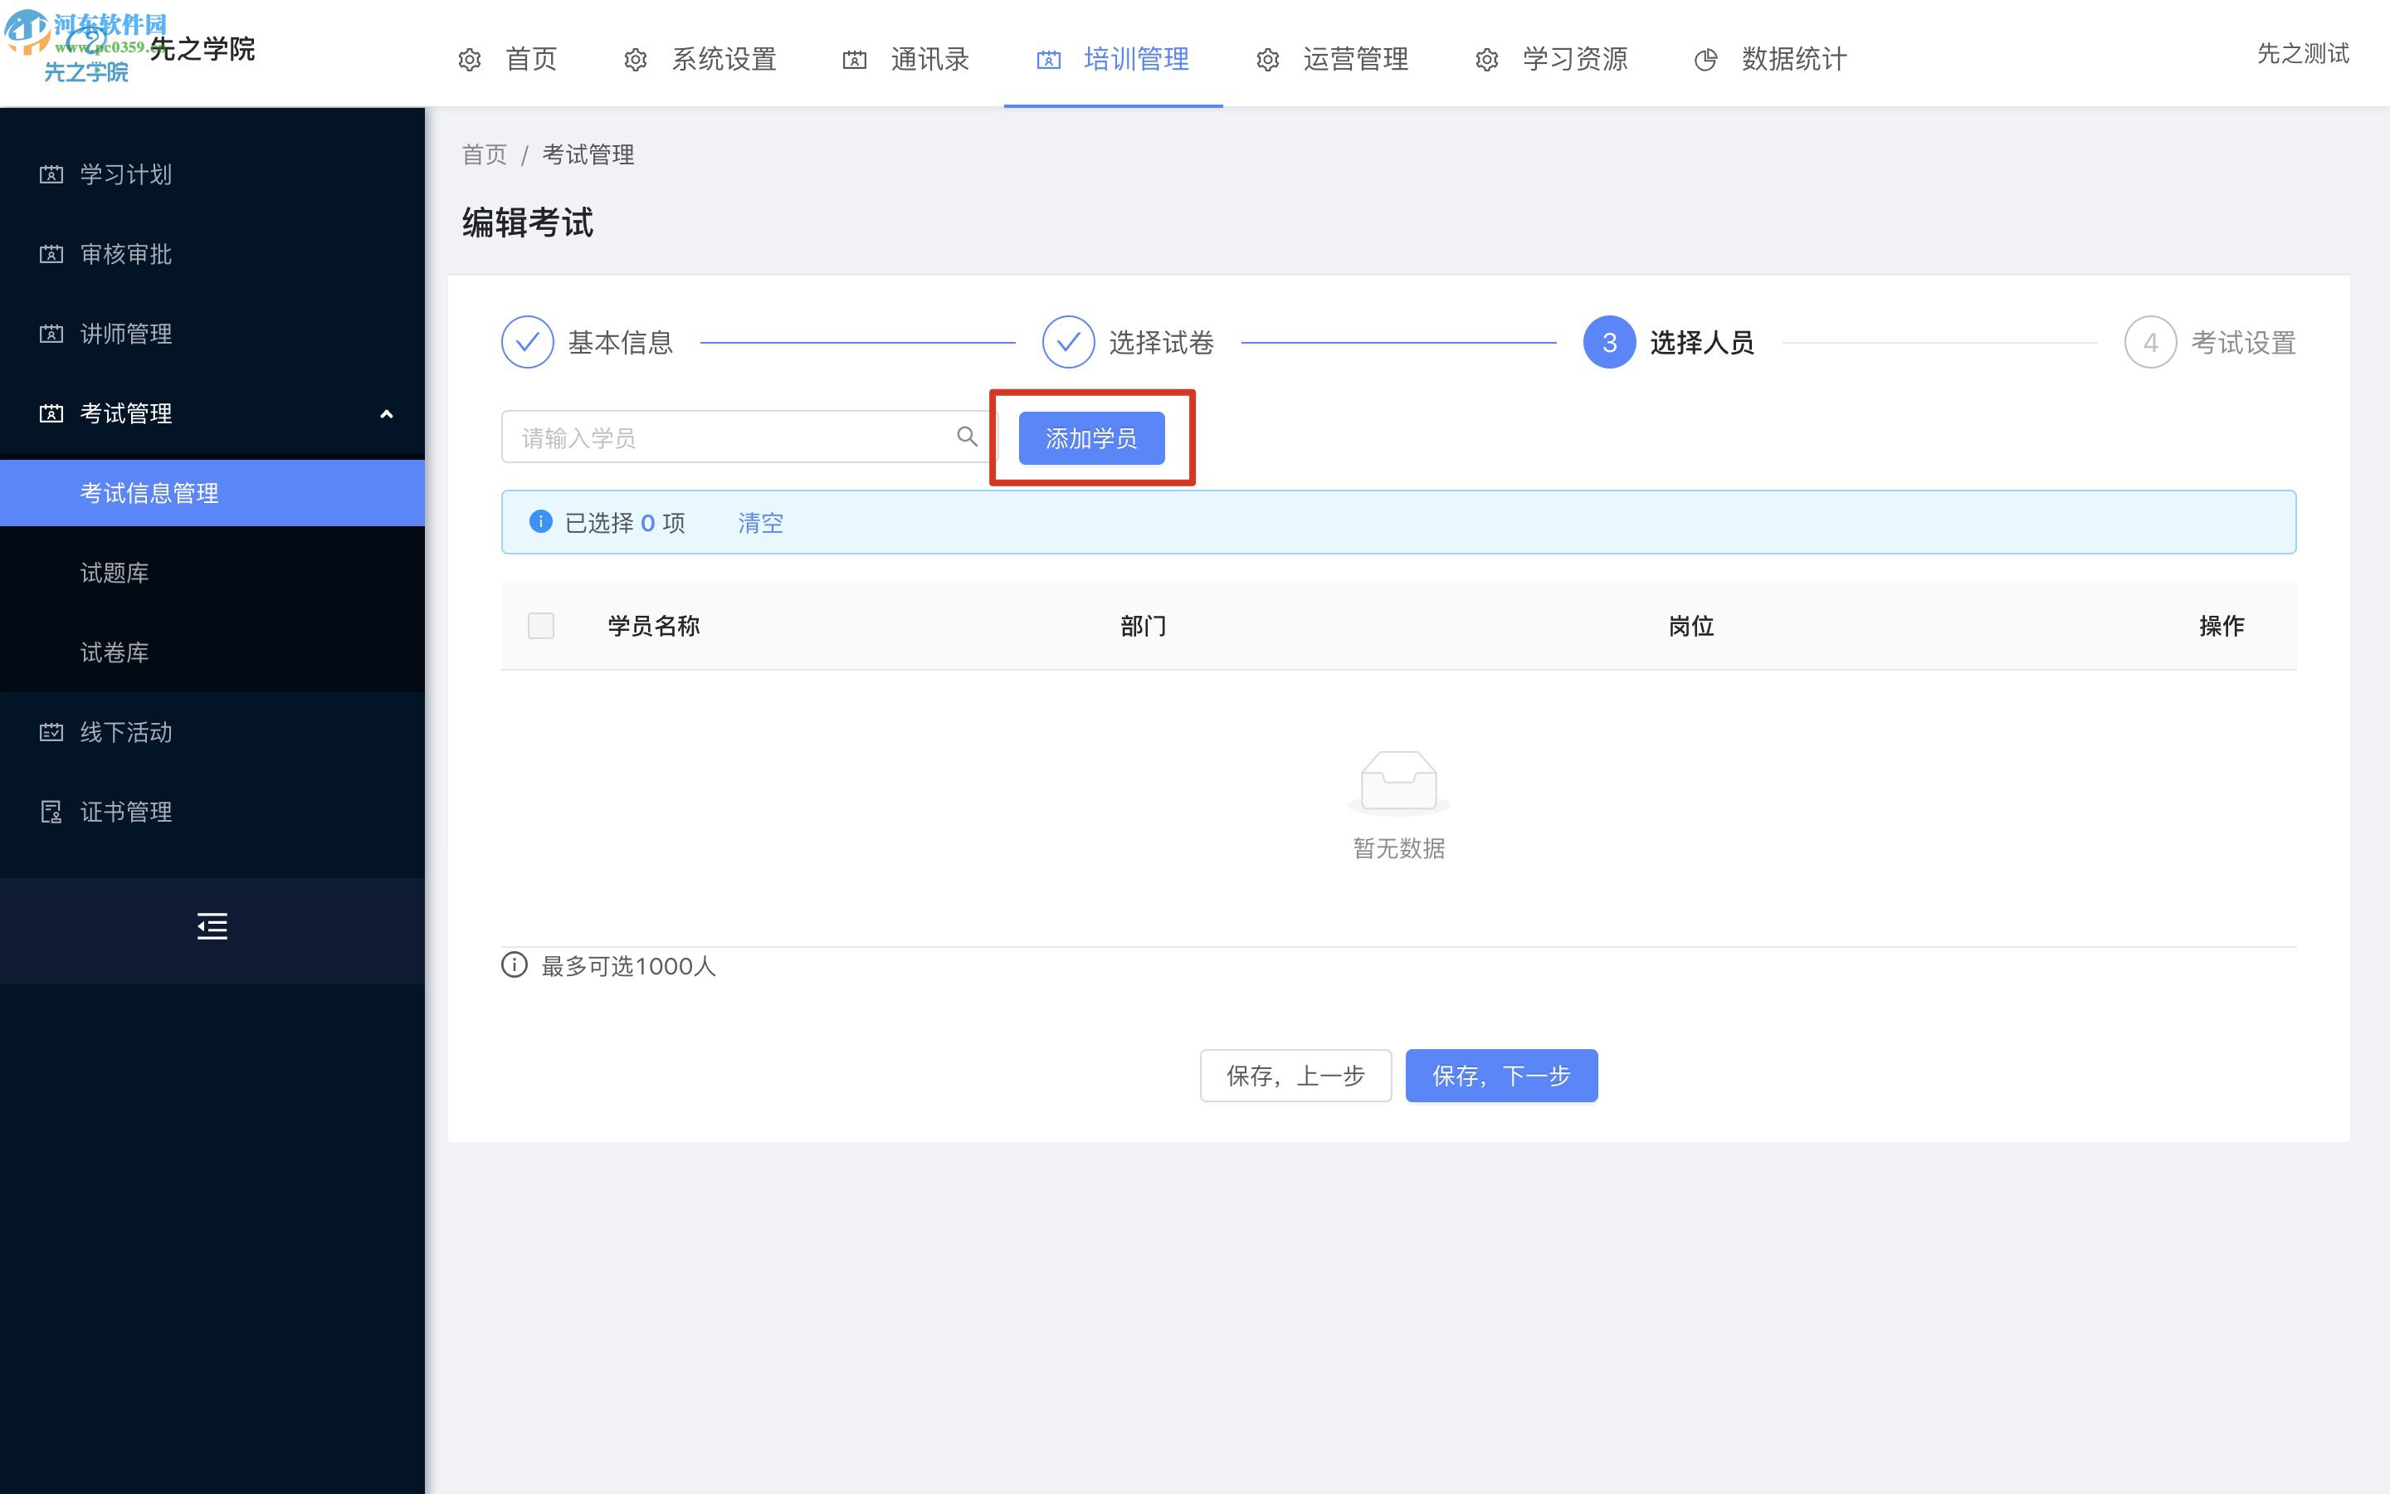Click the 学习计划 sidebar icon
Image resolution: width=2390 pixels, height=1494 pixels.
[48, 172]
